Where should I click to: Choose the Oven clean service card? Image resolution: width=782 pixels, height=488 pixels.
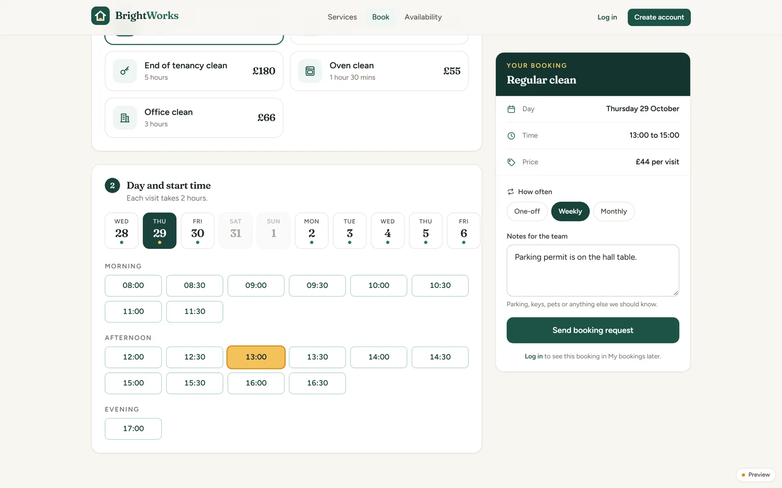coord(379,71)
